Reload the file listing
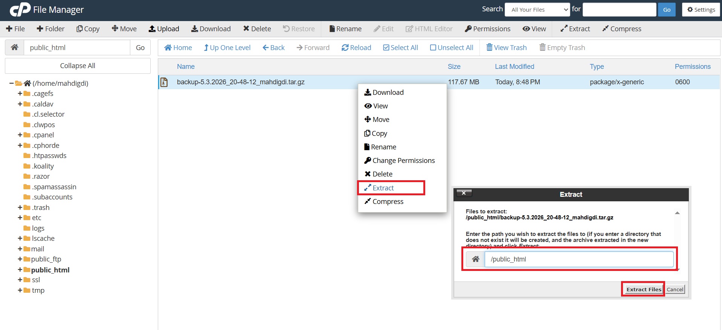This screenshot has height=330, width=722. (356, 48)
